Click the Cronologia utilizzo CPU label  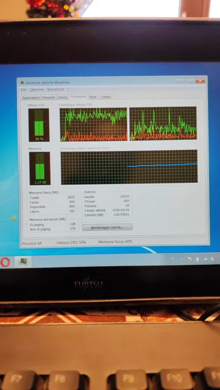pyautogui.click(x=76, y=105)
